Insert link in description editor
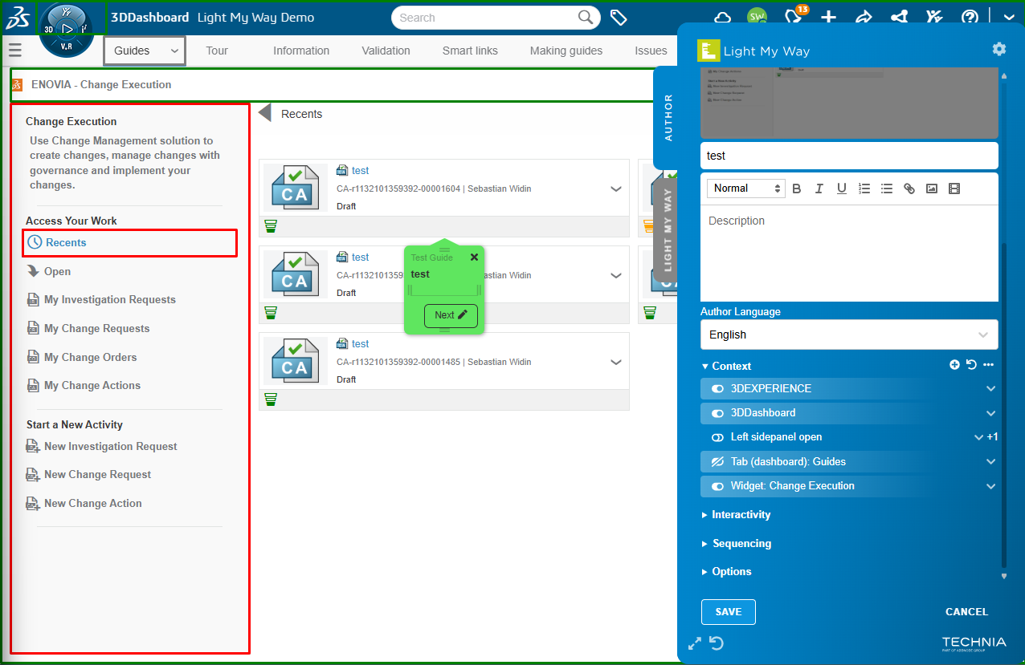Viewport: 1025px width, 665px height. coord(909,189)
